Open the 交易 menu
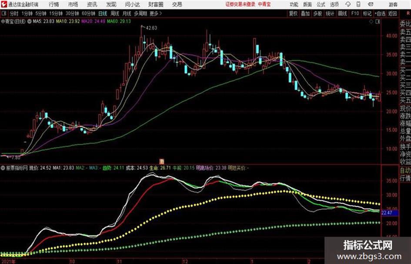 pos(177,4)
